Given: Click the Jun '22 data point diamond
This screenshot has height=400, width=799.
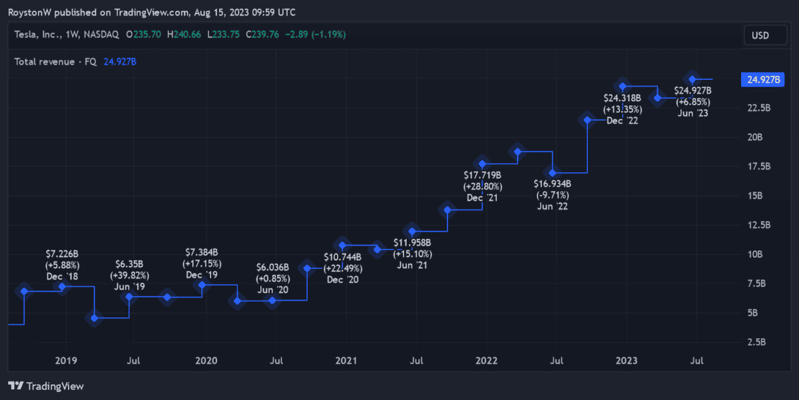Looking at the screenshot, I should click(x=552, y=173).
